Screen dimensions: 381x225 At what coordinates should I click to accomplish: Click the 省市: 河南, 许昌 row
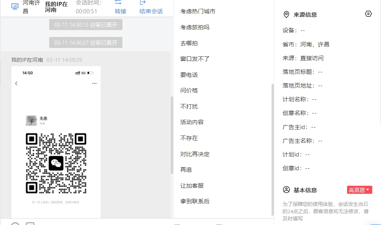[x=306, y=45]
